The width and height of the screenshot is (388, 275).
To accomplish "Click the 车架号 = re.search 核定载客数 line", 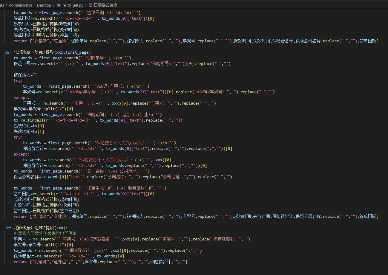I will coord(132,239).
